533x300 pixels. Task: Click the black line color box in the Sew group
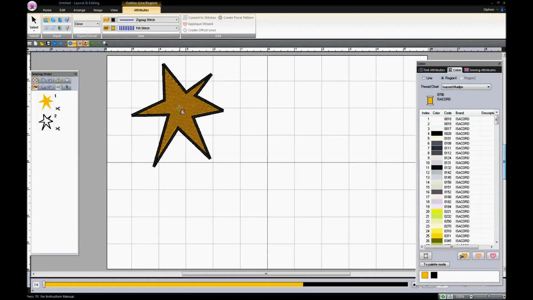113,20
